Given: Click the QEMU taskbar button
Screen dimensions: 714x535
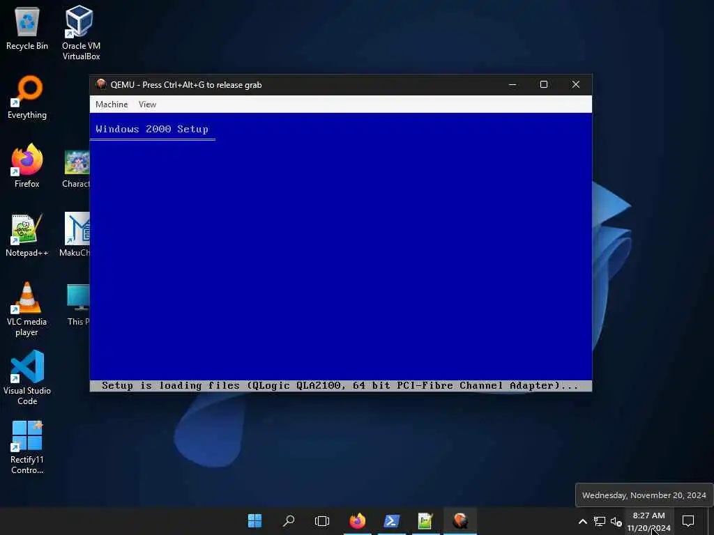Looking at the screenshot, I should point(460,521).
